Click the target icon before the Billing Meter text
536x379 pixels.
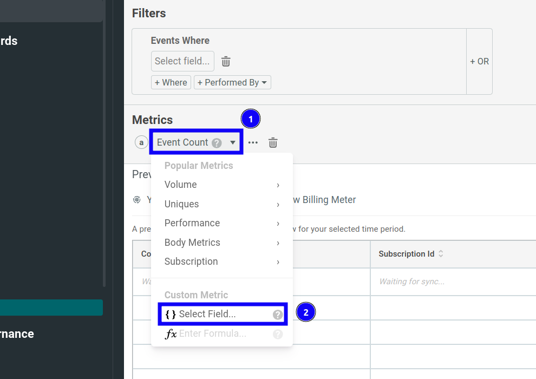[x=137, y=199]
